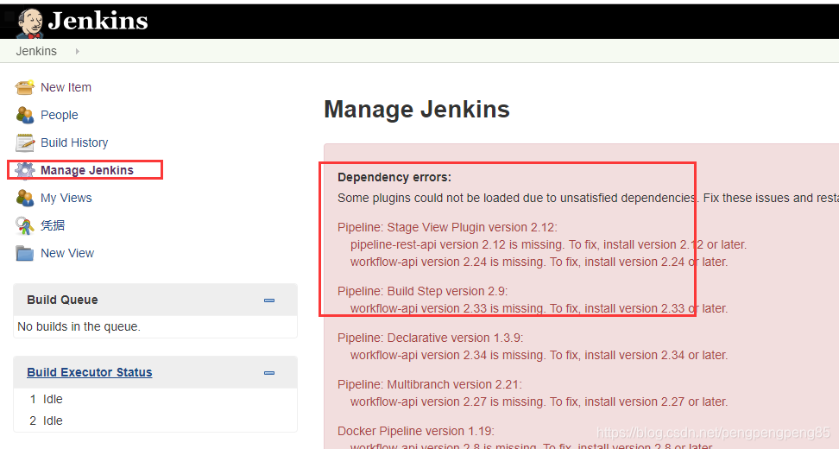Screen dimensions: 839x449
Task: Open the Build History link
Action: pos(74,142)
